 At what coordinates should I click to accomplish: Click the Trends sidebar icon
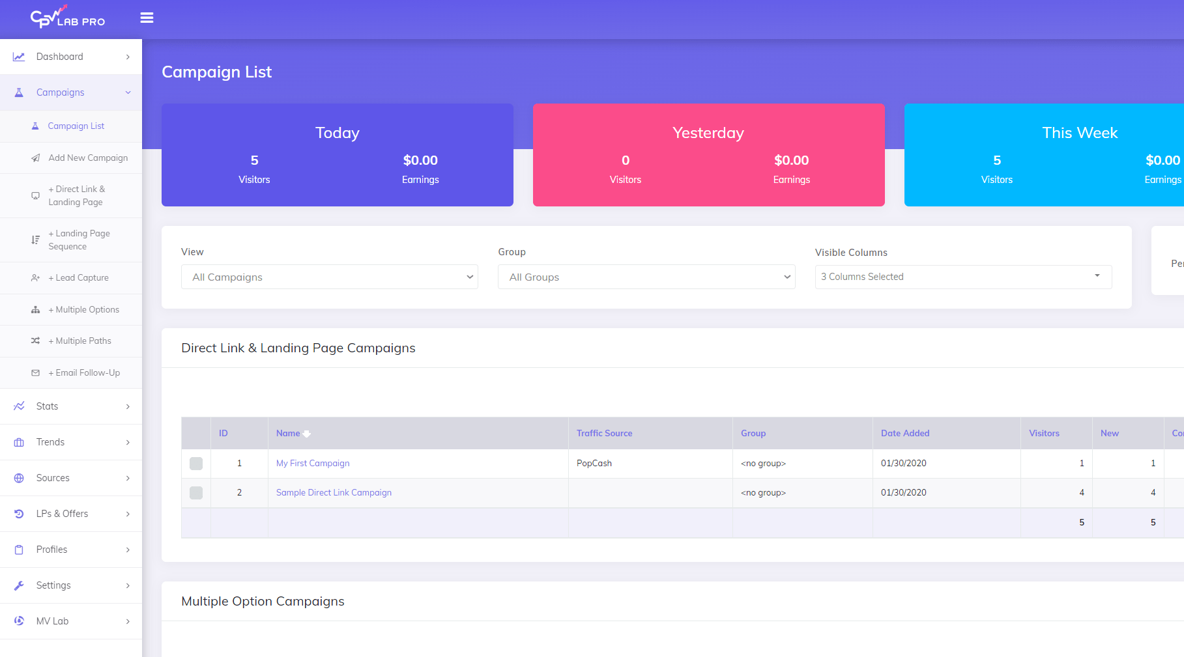(x=19, y=442)
